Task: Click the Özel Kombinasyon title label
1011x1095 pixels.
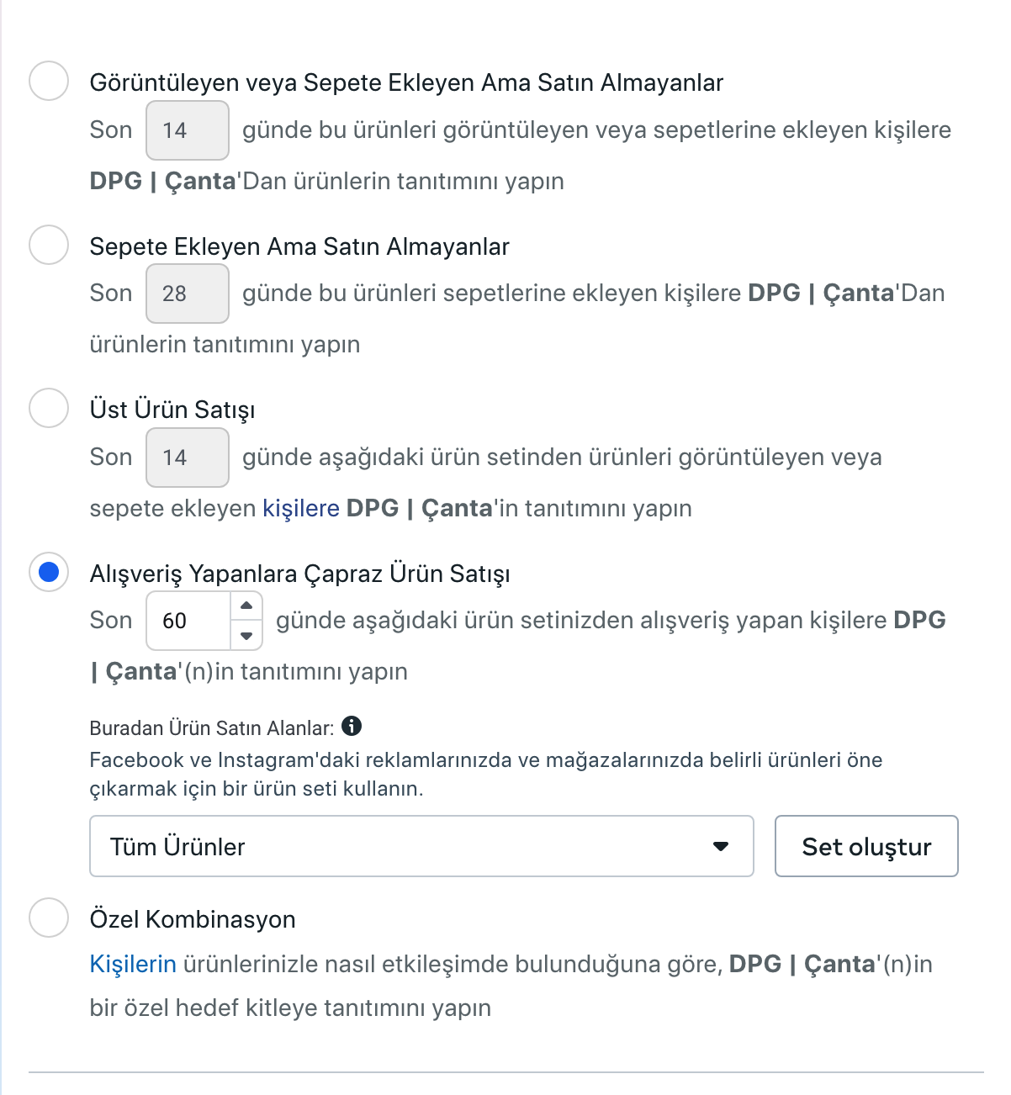Action: [193, 919]
